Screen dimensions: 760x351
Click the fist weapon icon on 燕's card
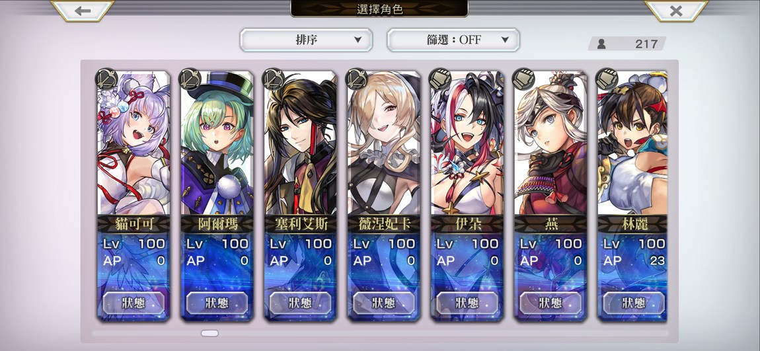pyautogui.click(x=523, y=79)
